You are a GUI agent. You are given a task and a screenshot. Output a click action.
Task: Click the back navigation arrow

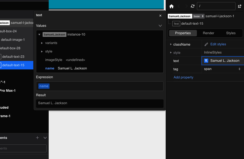point(179,6)
